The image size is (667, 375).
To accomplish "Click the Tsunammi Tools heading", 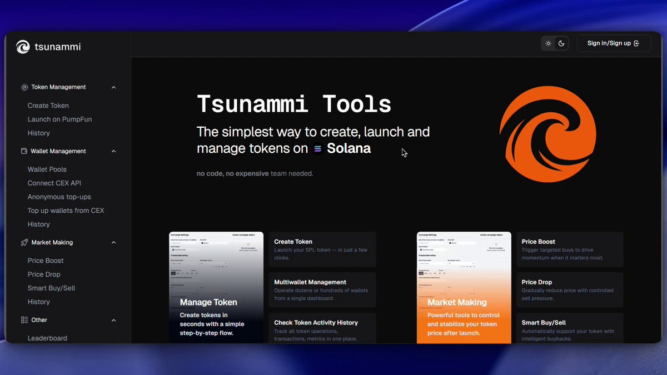I will pos(294,104).
